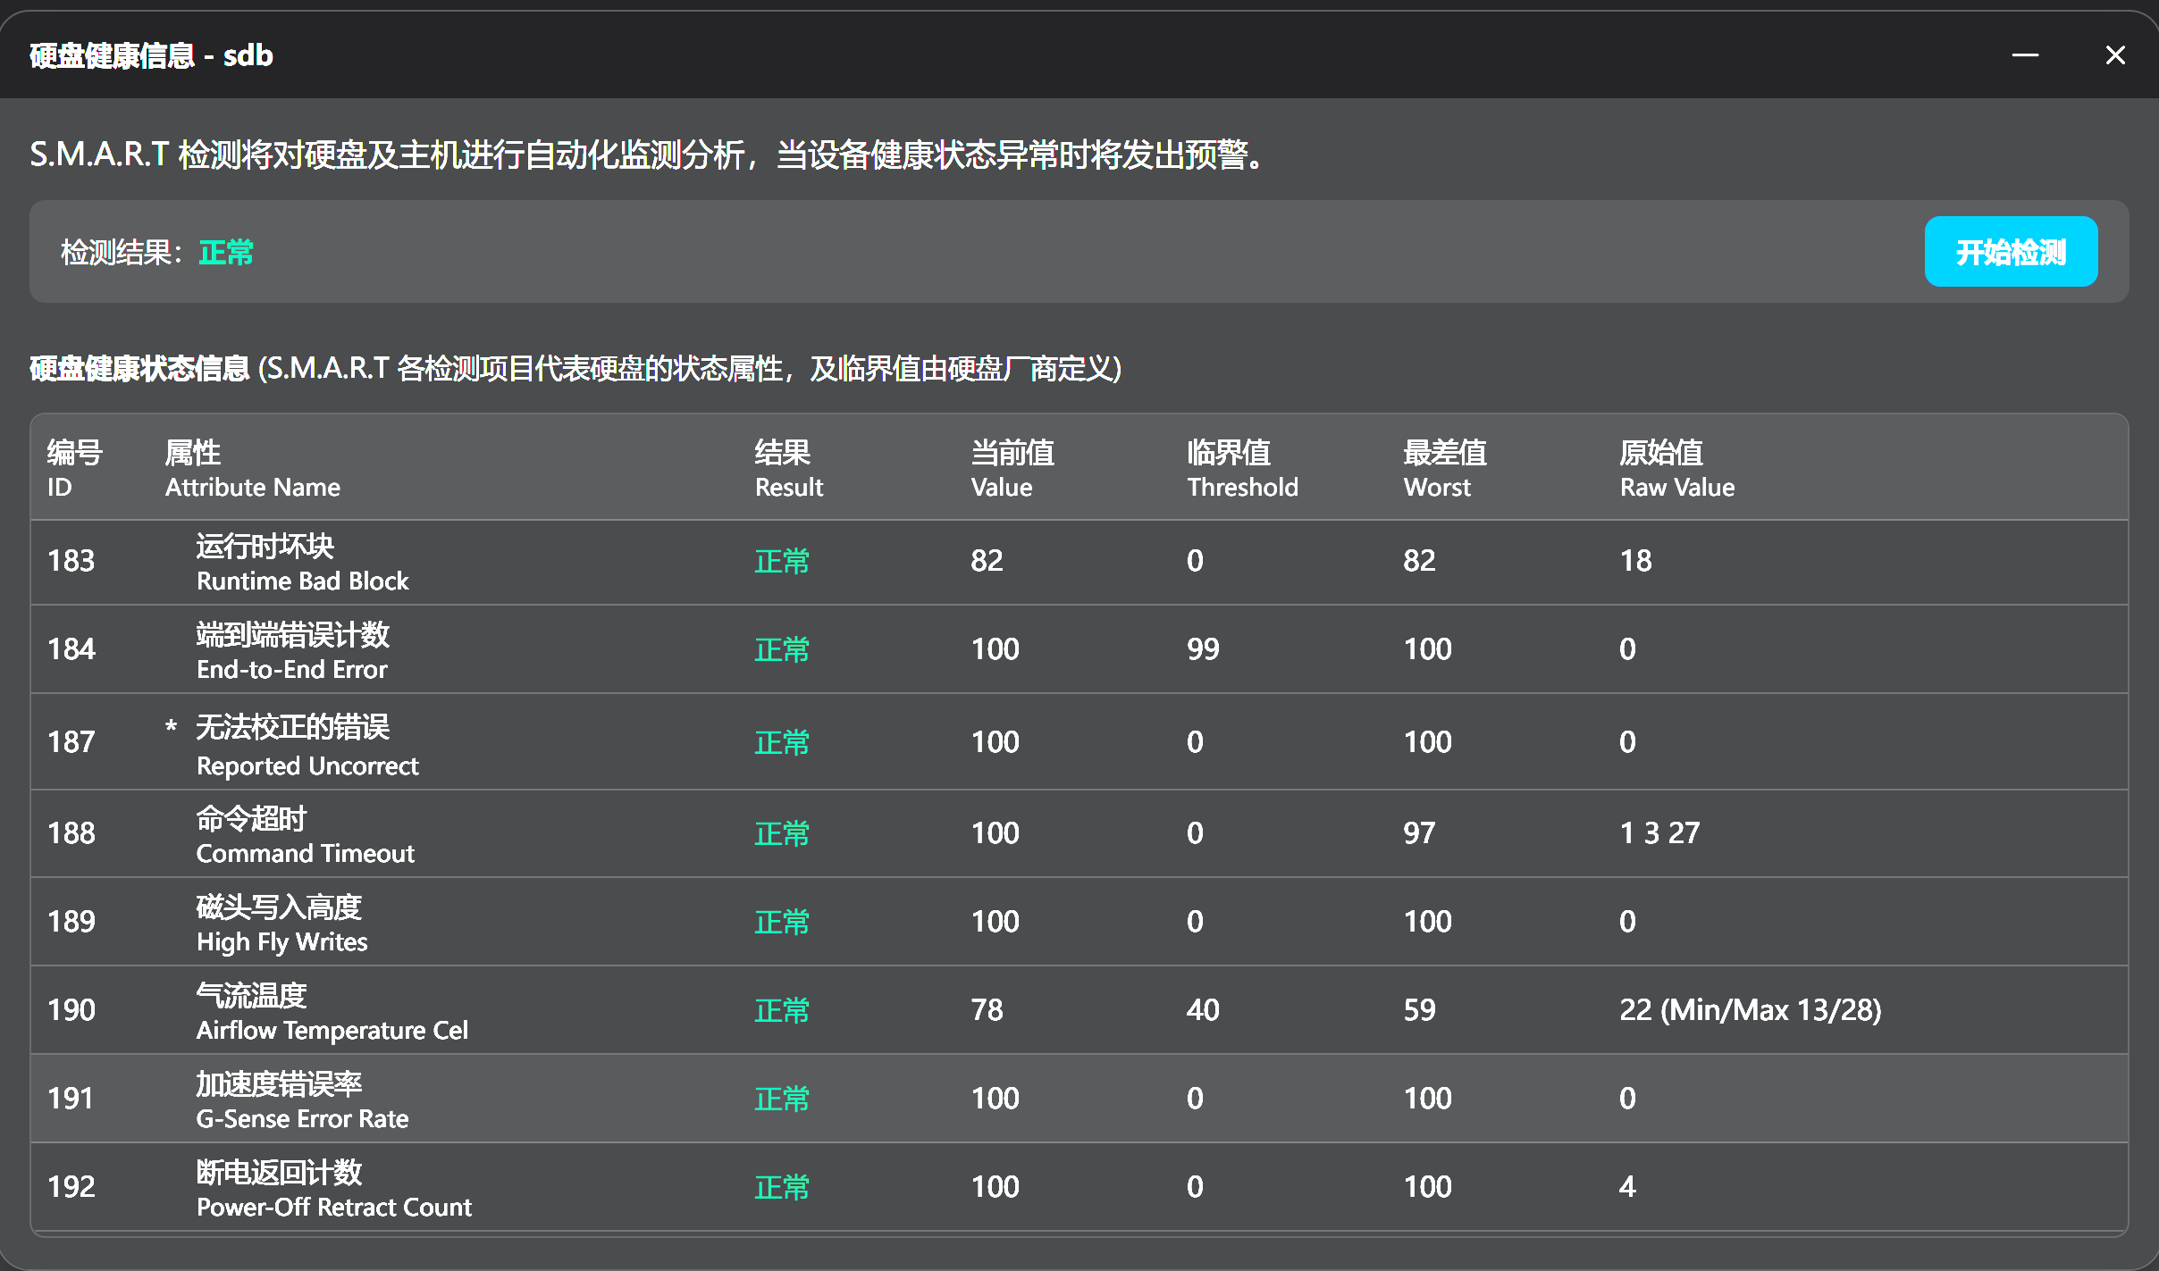Viewport: 2159px width, 1271px height.
Task: Click the ID column header
Action: (73, 468)
